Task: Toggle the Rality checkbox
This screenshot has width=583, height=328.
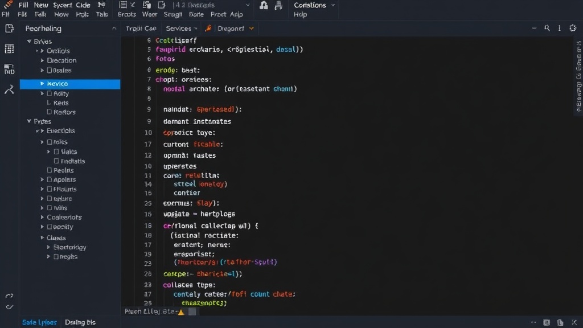Action: tap(50, 93)
